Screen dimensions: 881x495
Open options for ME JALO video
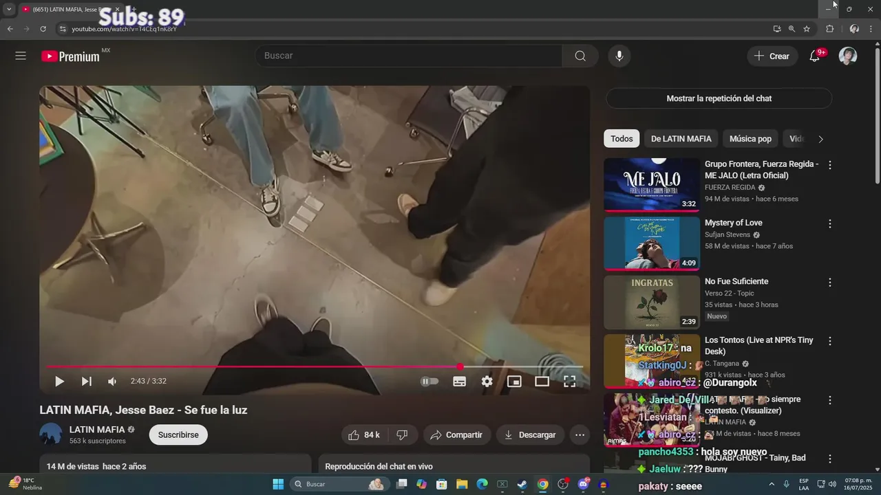830,165
